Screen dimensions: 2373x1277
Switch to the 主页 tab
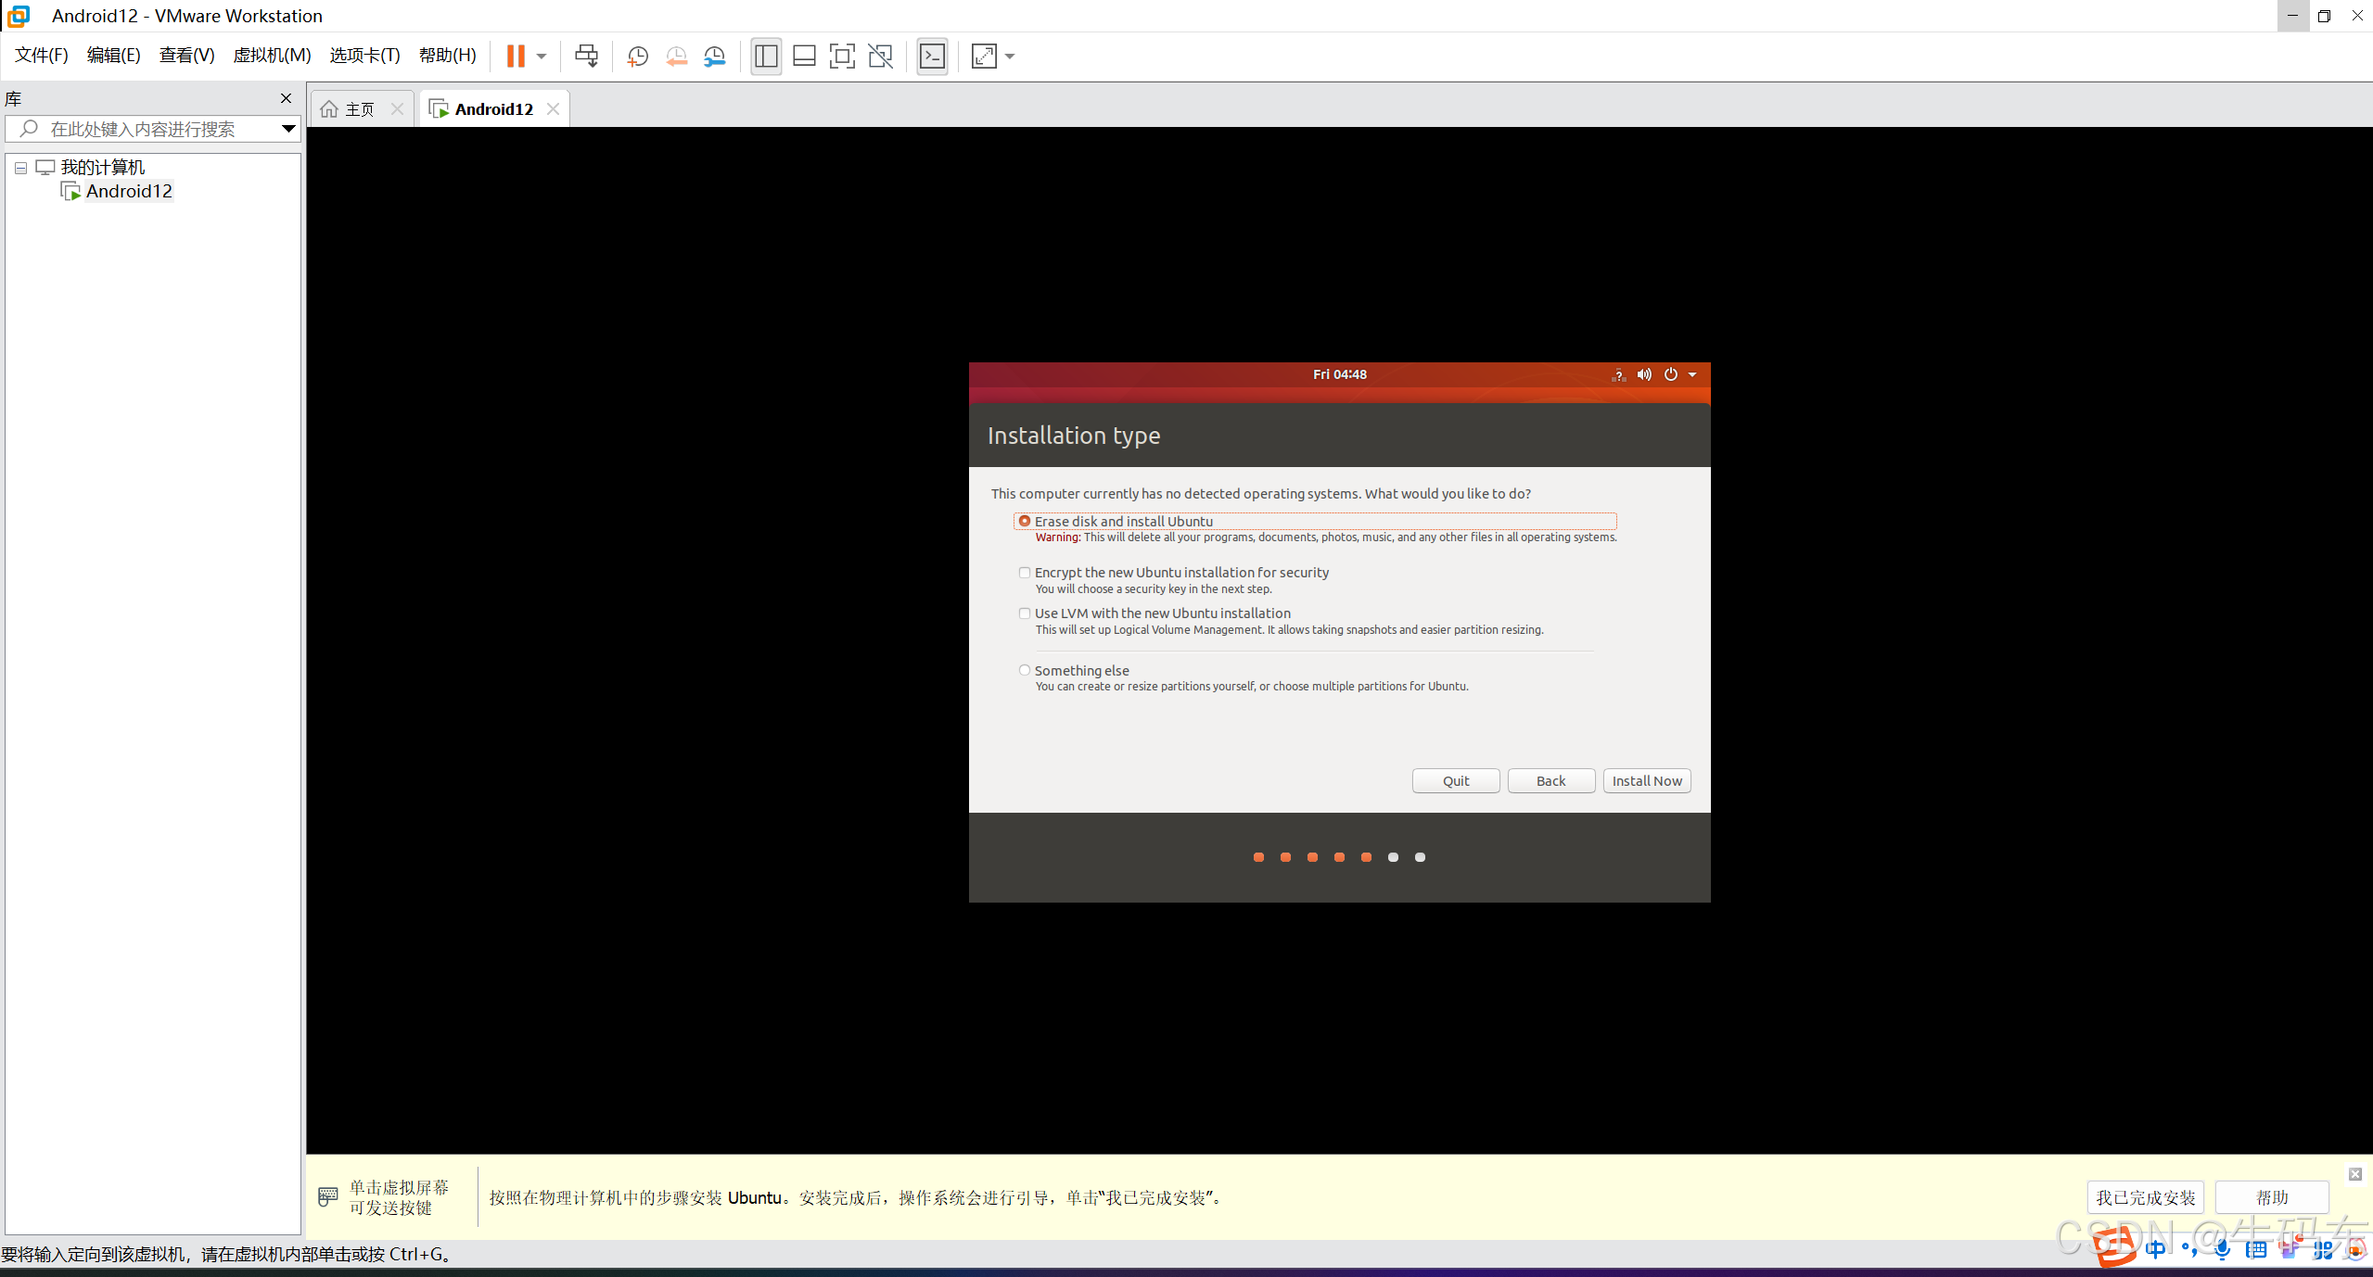359,109
